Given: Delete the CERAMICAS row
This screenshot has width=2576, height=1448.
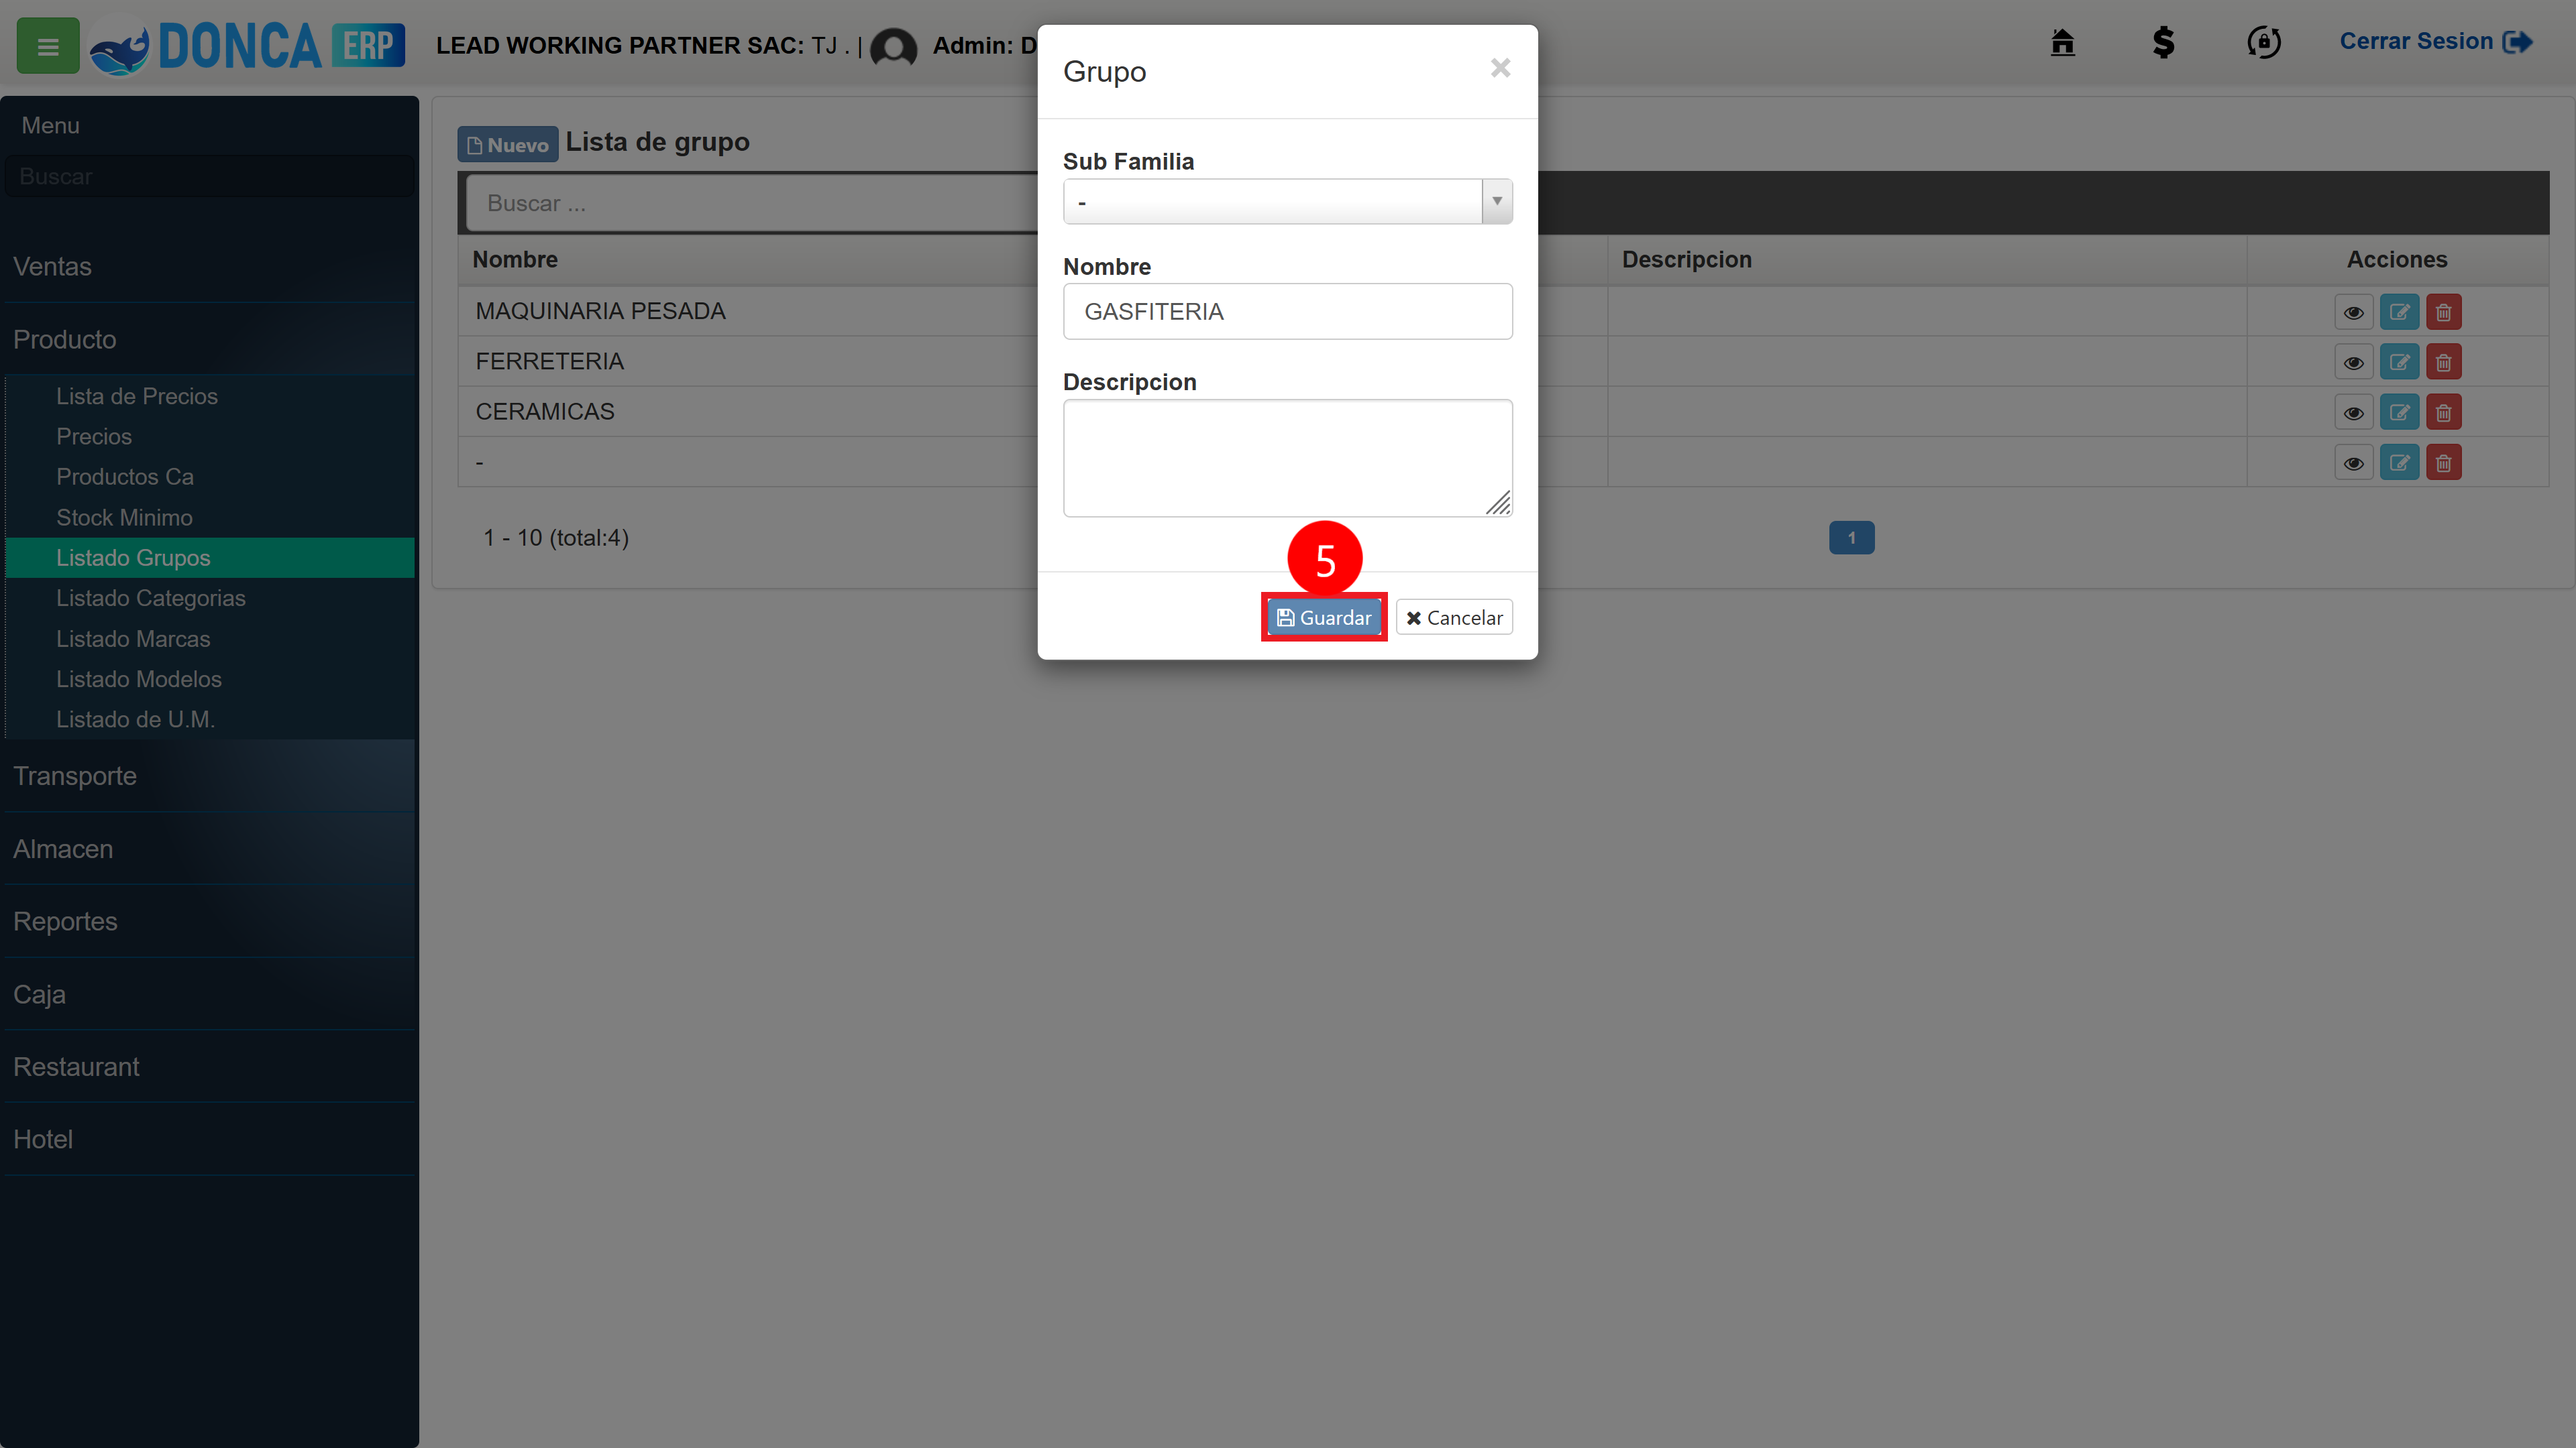Looking at the screenshot, I should 2443,413.
